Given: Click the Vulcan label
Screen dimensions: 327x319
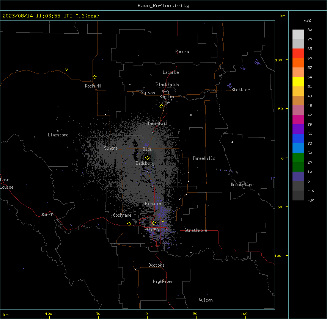Looking at the screenshot, I should (206, 300).
